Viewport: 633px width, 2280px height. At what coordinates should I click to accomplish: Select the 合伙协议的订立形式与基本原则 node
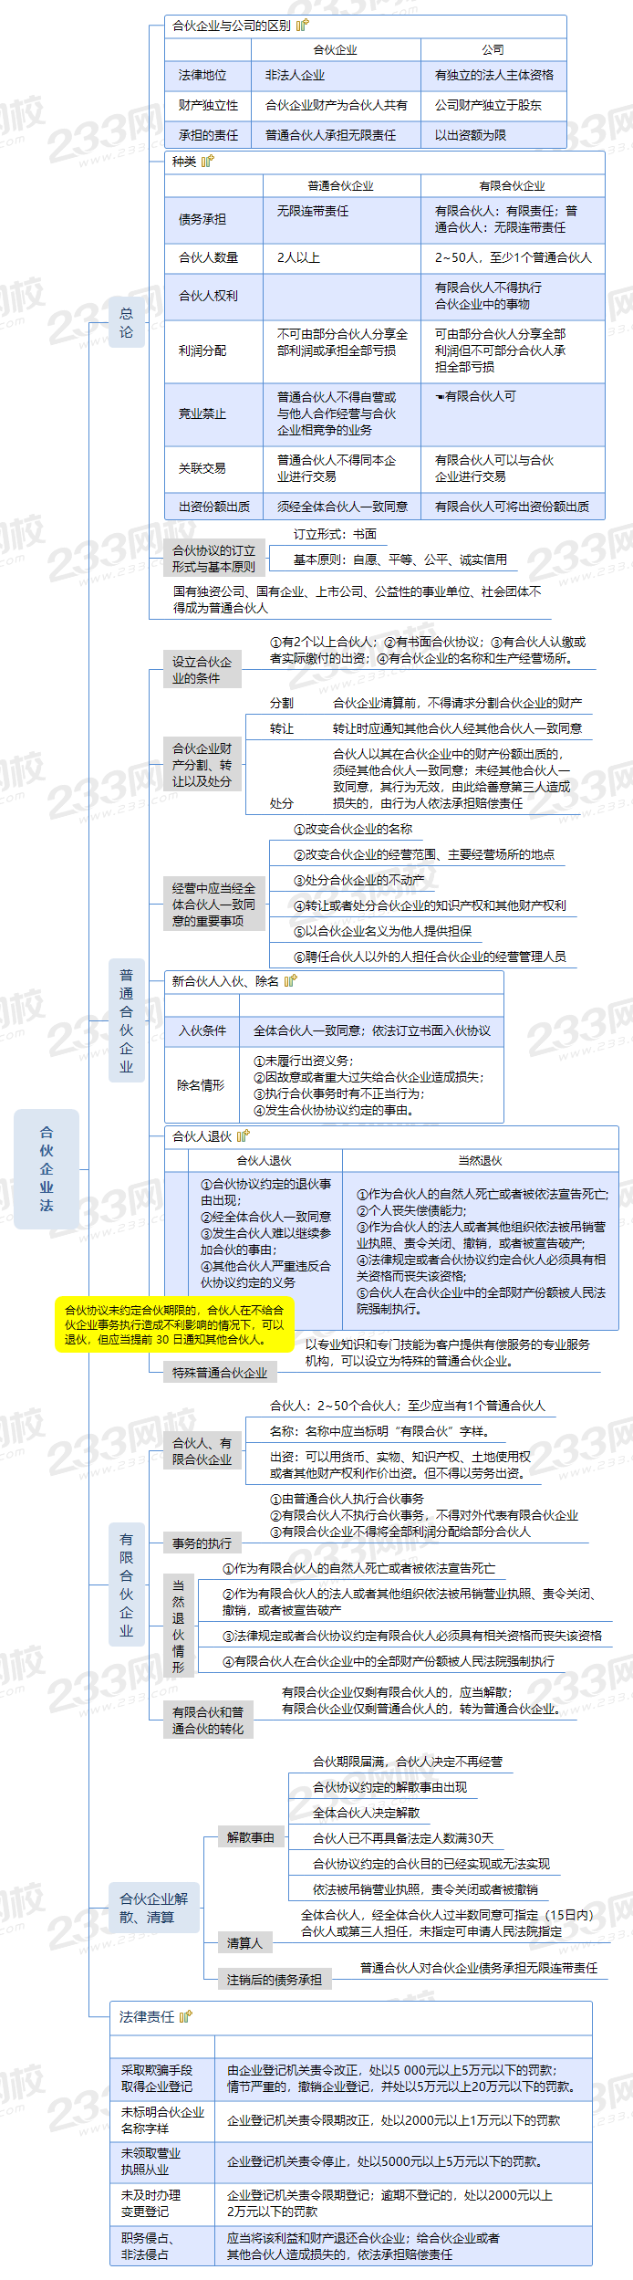(214, 559)
